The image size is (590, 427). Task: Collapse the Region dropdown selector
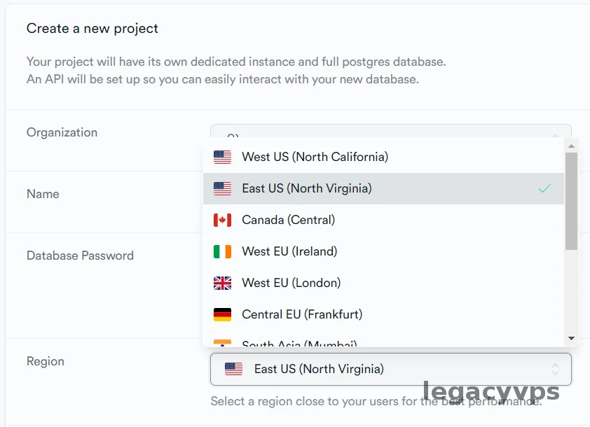[390, 369]
